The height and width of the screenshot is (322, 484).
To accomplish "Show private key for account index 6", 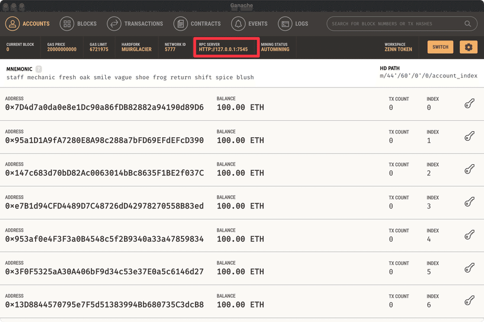I will click(469, 300).
